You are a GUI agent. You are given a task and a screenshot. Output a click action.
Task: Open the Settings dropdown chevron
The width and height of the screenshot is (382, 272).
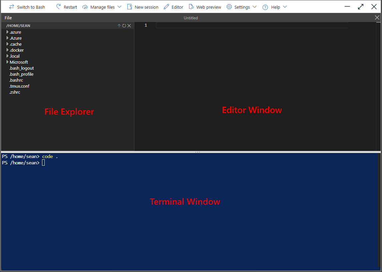tap(255, 7)
